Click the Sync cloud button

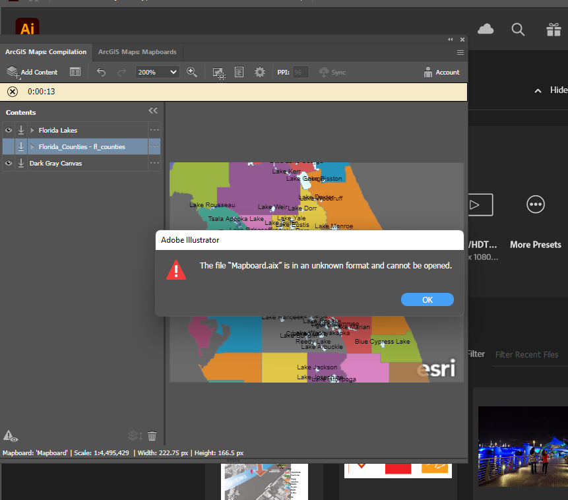click(x=332, y=72)
